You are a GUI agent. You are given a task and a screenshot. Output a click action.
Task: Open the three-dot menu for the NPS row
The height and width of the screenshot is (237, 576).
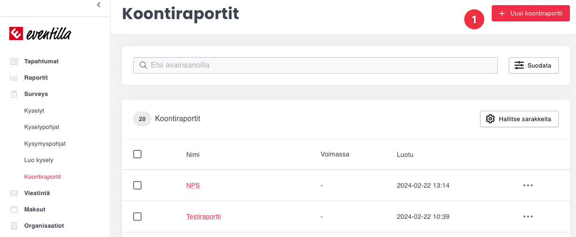pyautogui.click(x=528, y=185)
